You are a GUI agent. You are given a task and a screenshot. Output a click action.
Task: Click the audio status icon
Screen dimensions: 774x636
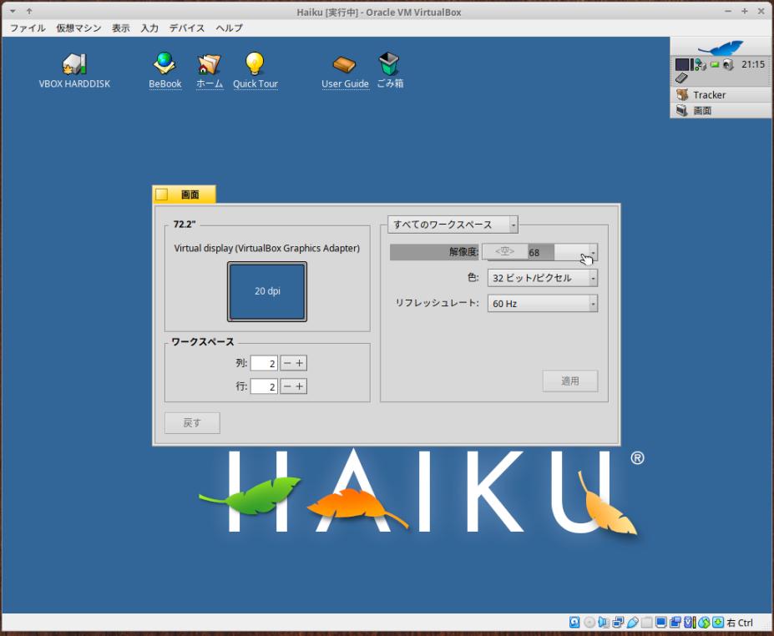pyautogui.click(x=603, y=622)
